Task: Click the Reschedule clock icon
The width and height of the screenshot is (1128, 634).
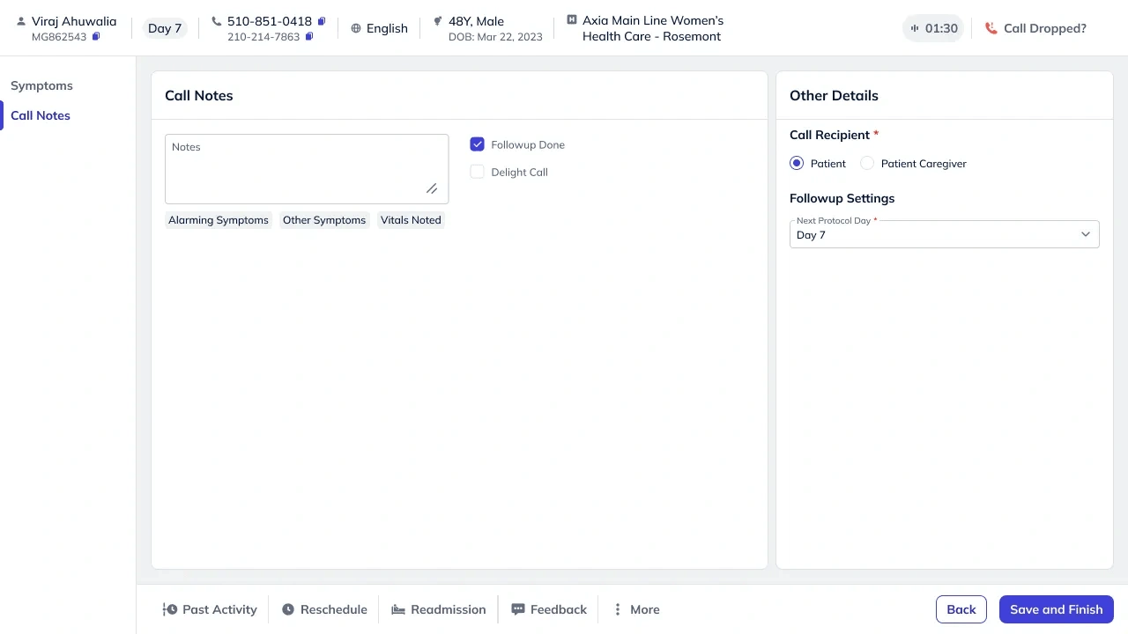Action: (x=288, y=609)
